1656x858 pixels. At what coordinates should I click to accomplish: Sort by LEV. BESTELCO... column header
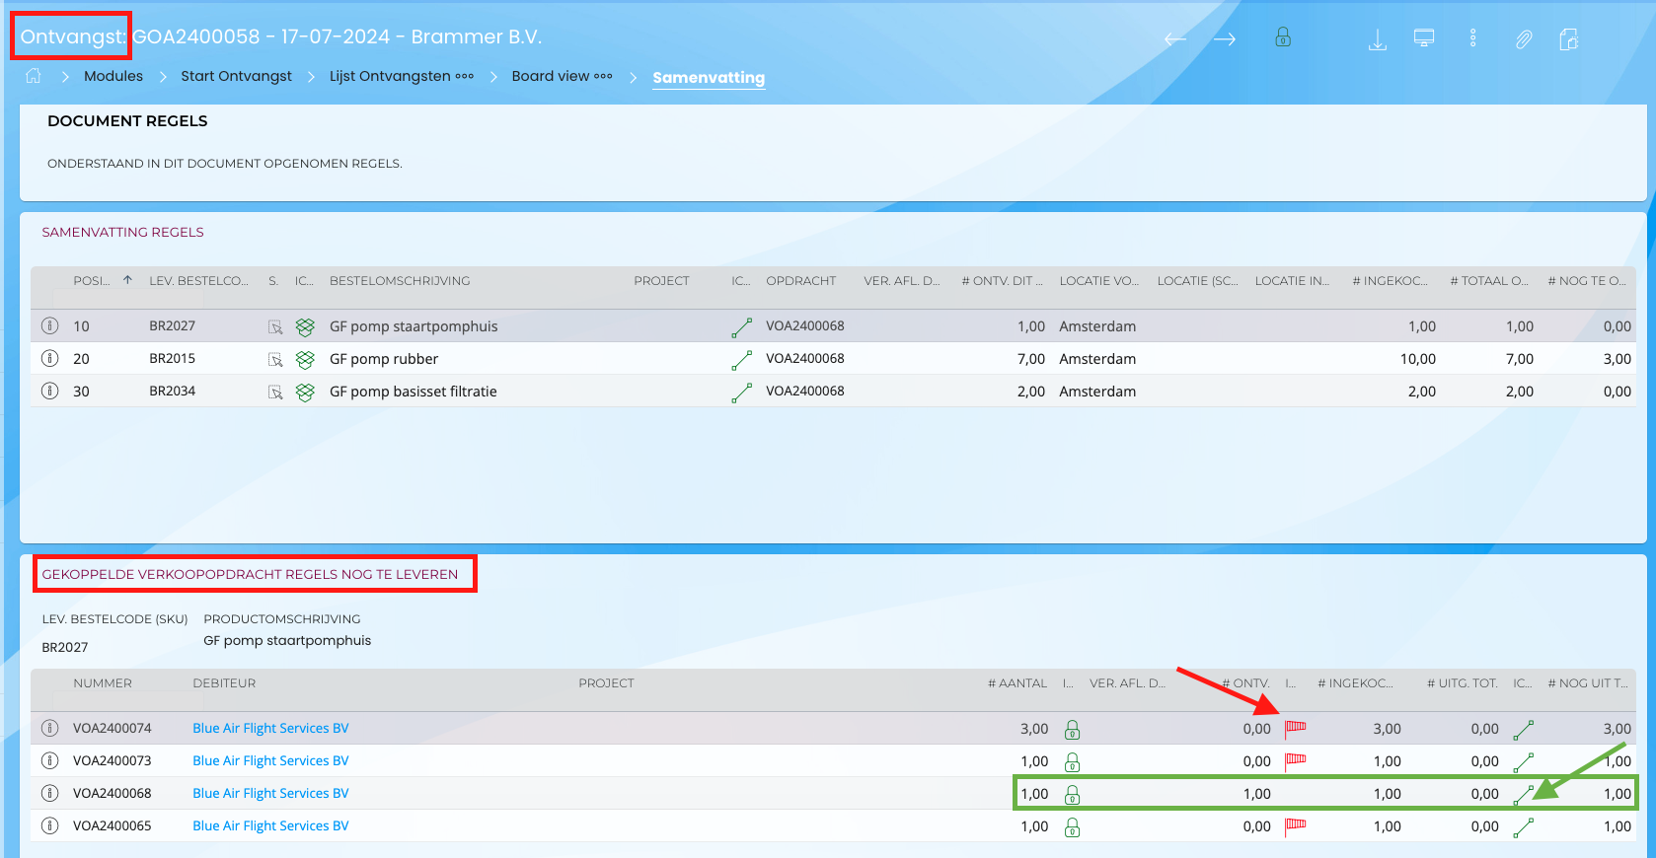pyautogui.click(x=198, y=281)
